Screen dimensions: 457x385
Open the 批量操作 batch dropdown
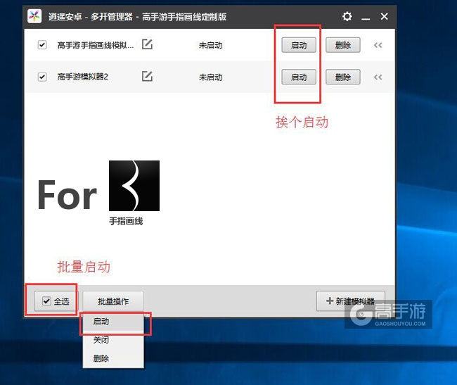click(x=113, y=301)
